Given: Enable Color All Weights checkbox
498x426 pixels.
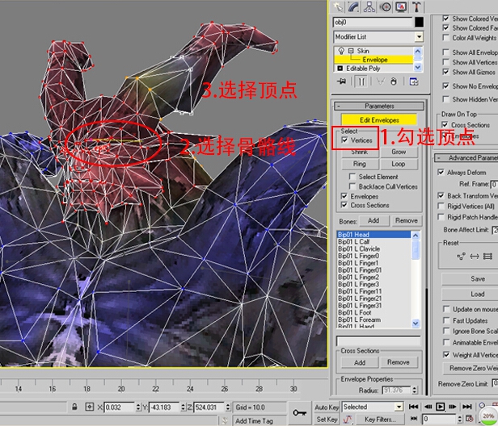Looking at the screenshot, I should pyautogui.click(x=446, y=38).
